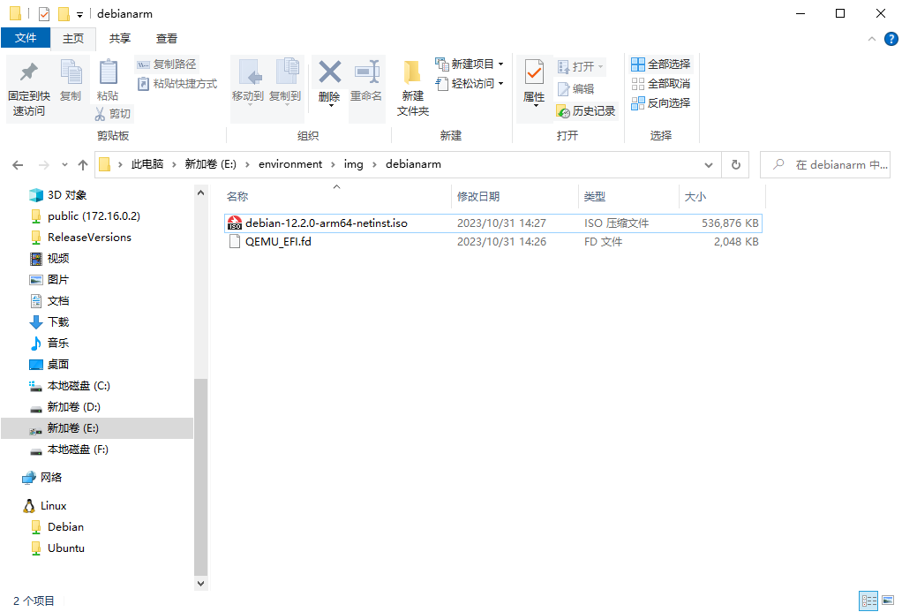Switch to details view layout
The width and height of the screenshot is (902, 612).
[x=868, y=601]
